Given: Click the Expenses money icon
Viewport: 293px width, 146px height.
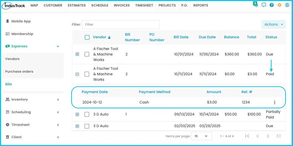Looking at the screenshot, I should pos(7,46).
